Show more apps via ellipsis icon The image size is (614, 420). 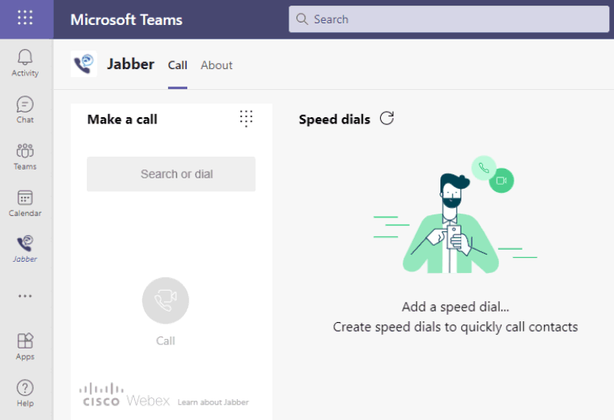[25, 296]
